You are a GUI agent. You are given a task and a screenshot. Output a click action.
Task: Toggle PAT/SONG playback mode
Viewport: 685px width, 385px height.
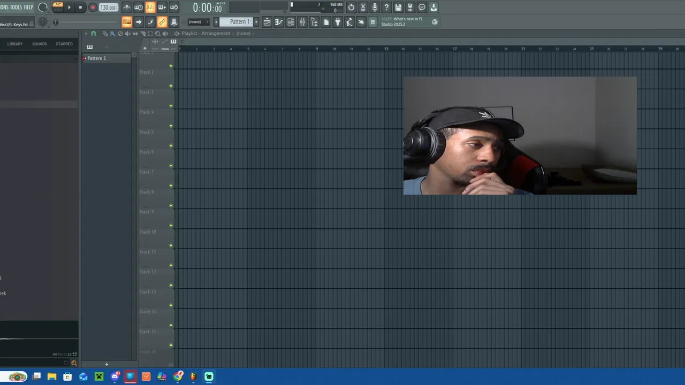pos(58,7)
